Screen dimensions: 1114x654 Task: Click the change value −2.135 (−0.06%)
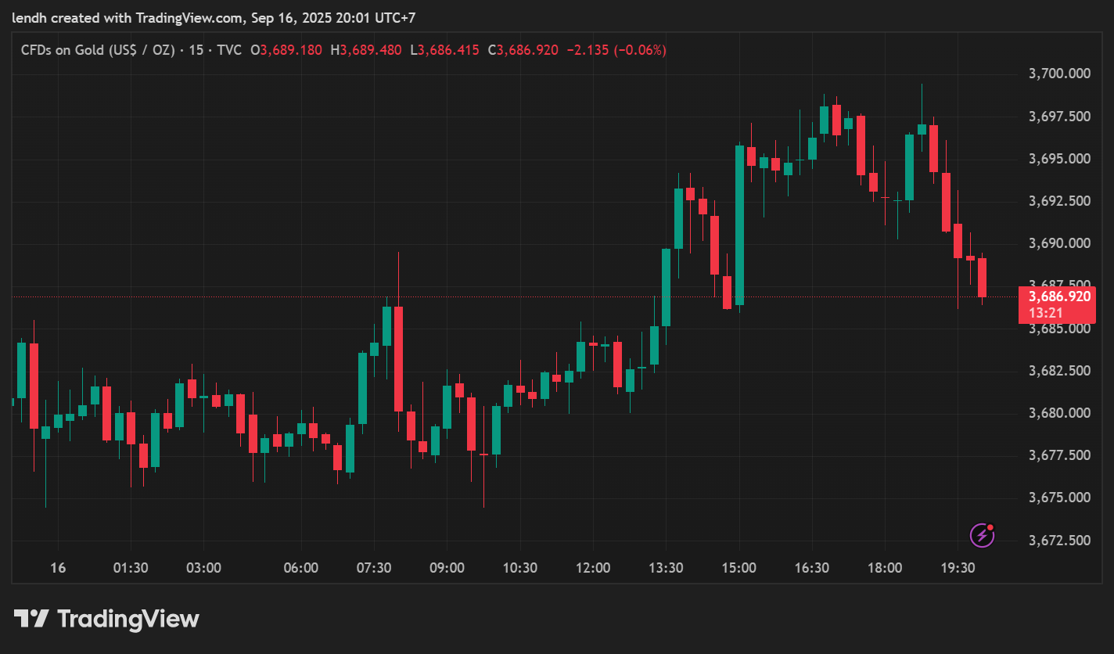click(616, 50)
